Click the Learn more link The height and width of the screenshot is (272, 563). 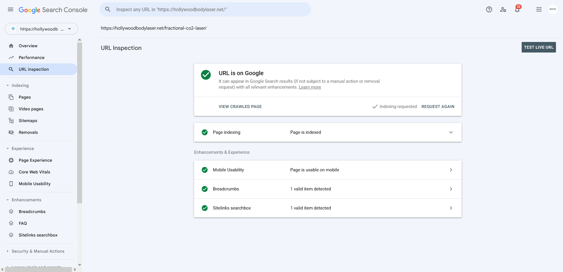click(310, 87)
